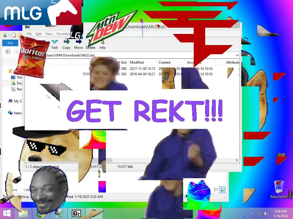This screenshot has width=293, height=219.
Task: Open Google Chrome from the taskbar
Action: pyautogui.click(x=41, y=213)
